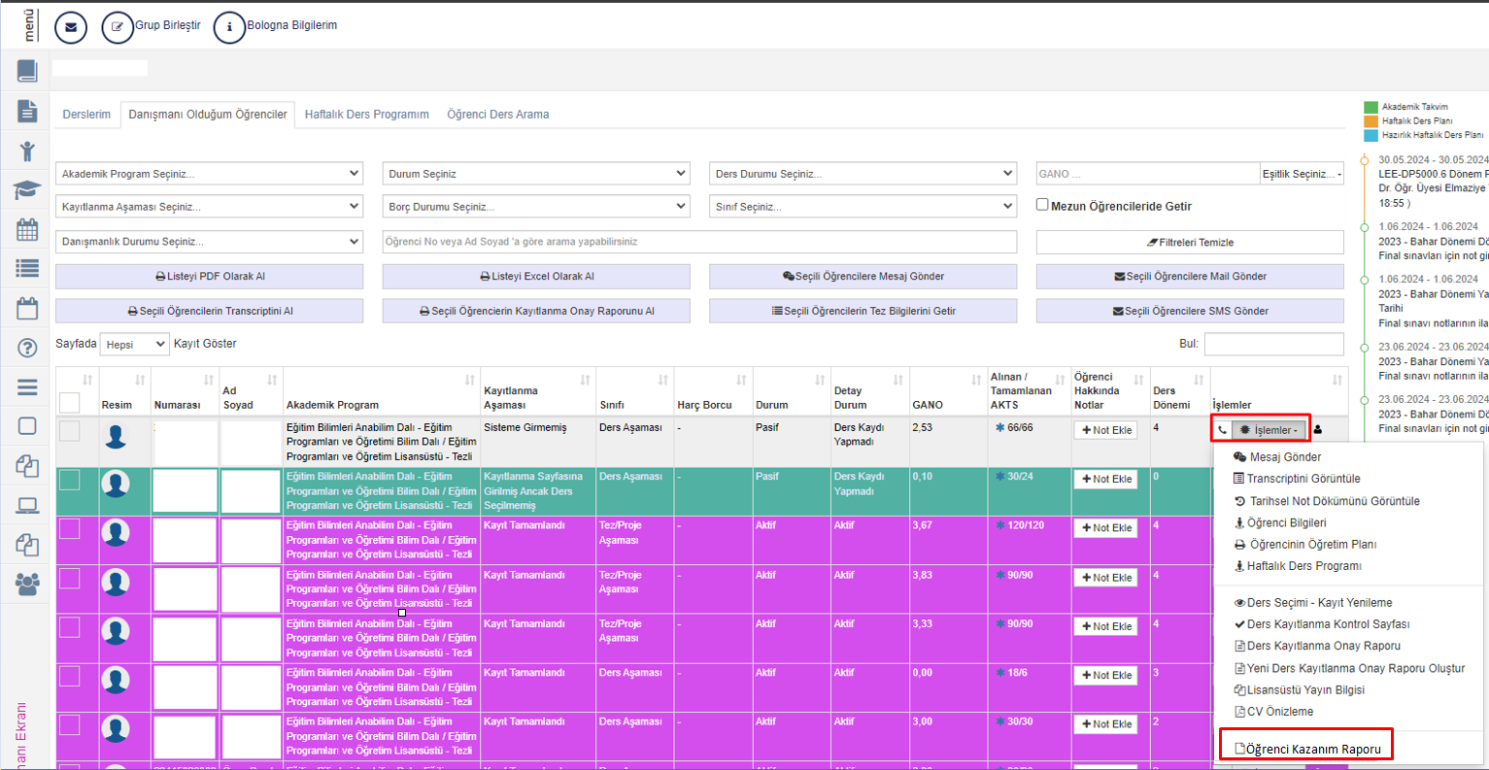Open the blank calendar sidebar icon
The height and width of the screenshot is (770, 1489).
(x=27, y=309)
